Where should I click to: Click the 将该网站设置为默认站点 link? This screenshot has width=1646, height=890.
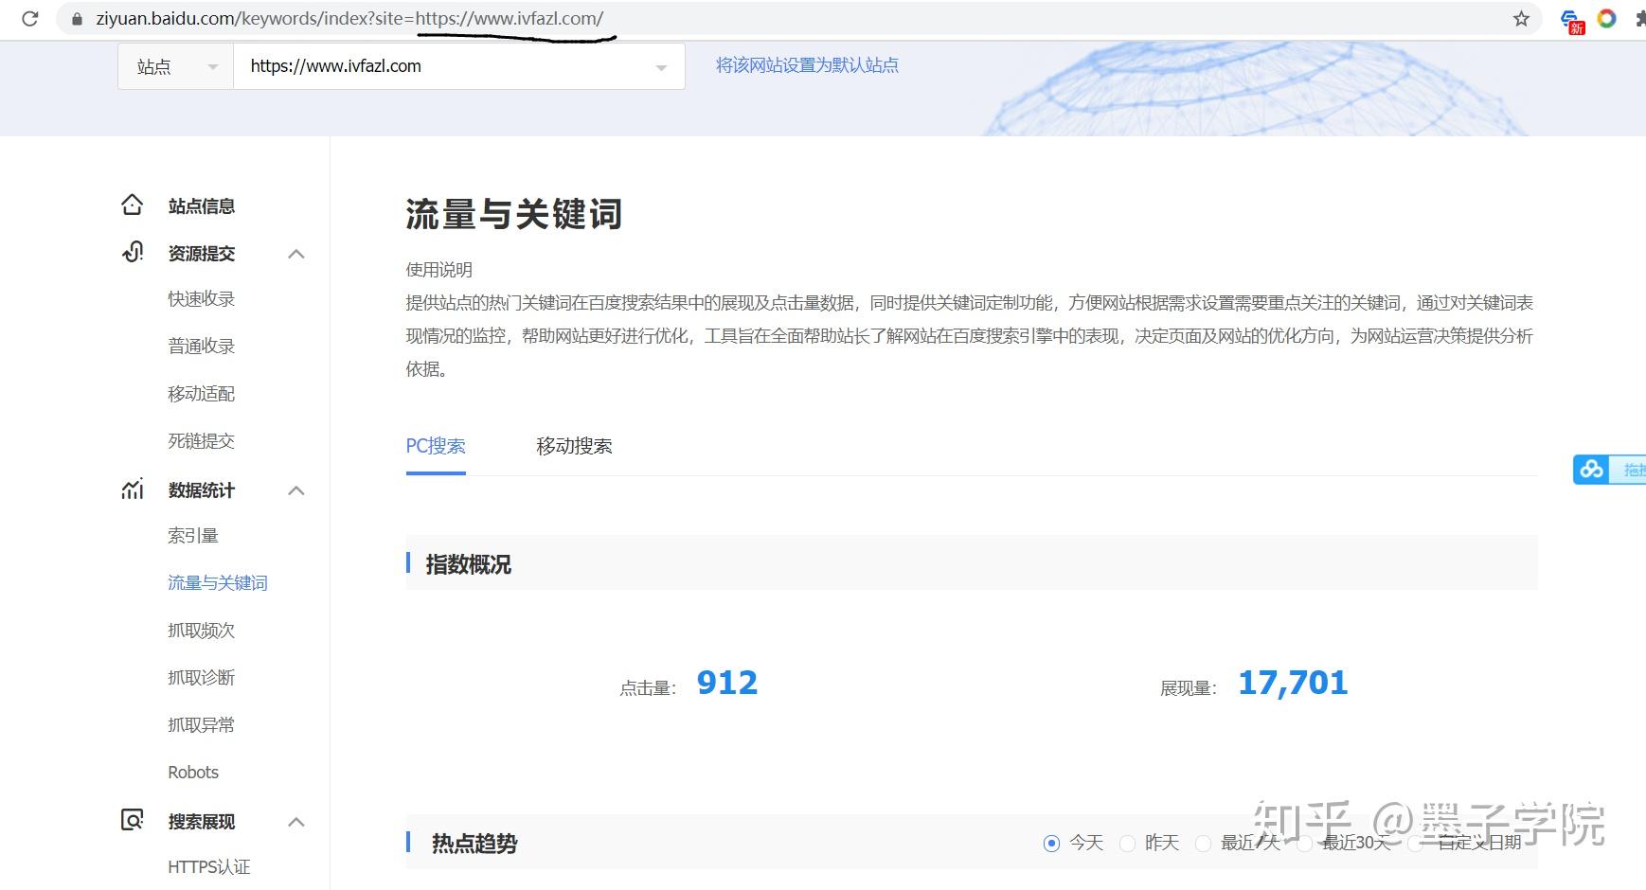point(807,65)
